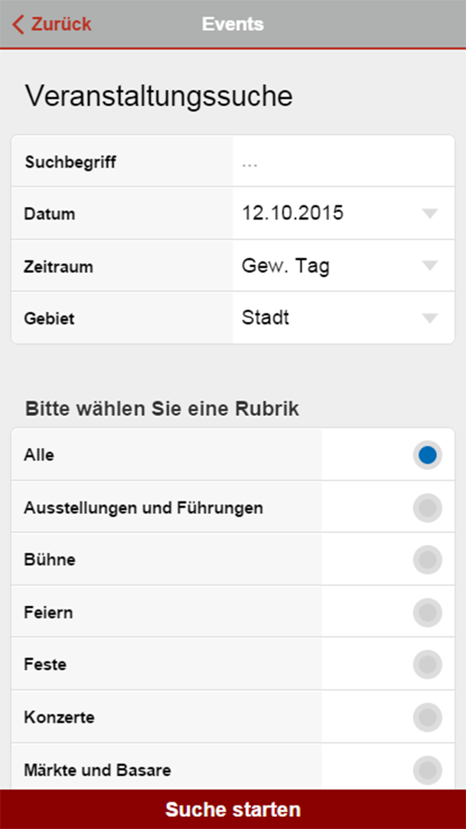Select the date value 12.10.2015
The width and height of the screenshot is (466, 829).
click(293, 213)
